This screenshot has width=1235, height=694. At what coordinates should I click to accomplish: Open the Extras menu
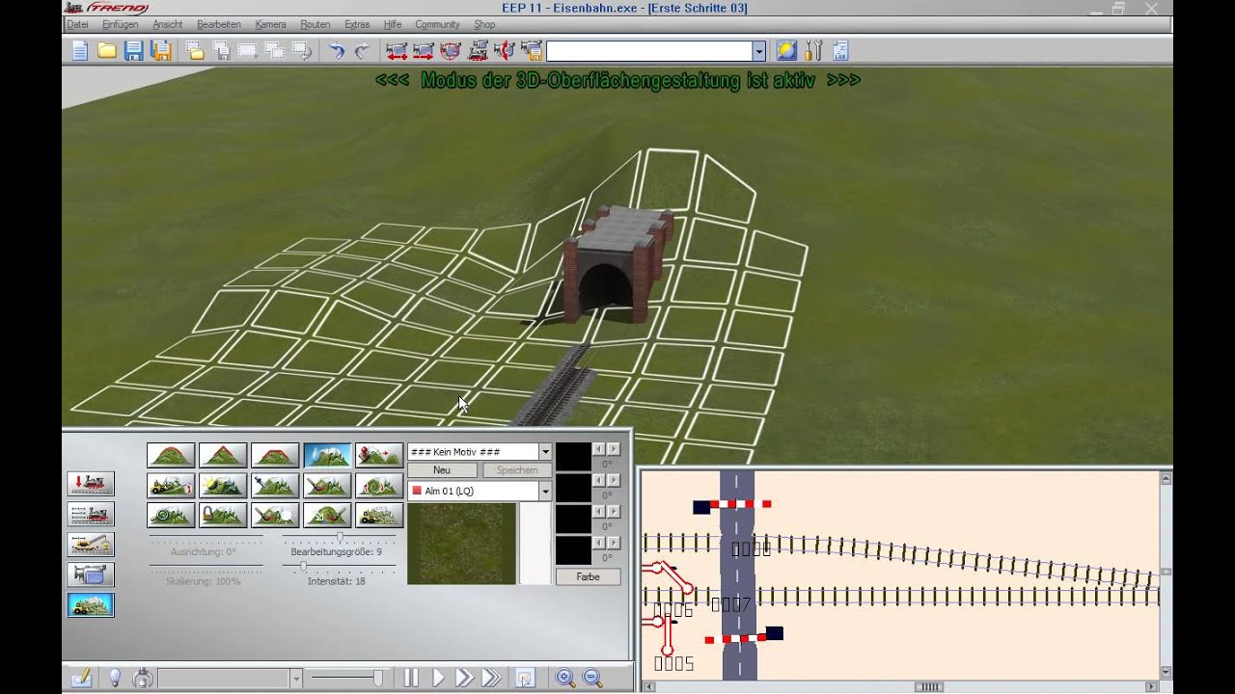tap(357, 24)
